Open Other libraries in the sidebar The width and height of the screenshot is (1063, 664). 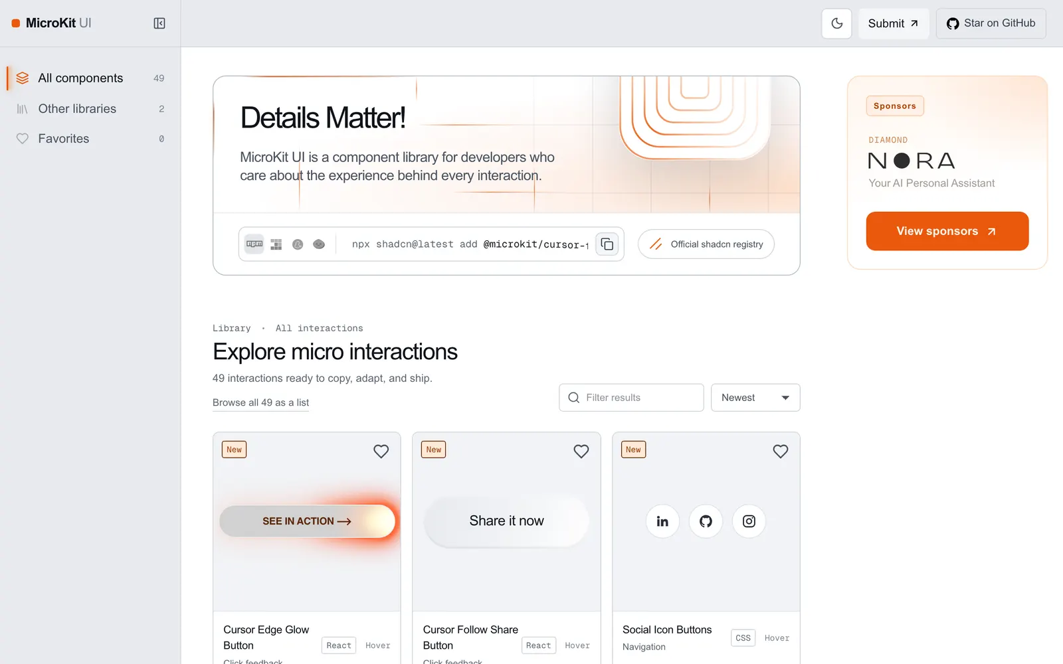pos(90,109)
